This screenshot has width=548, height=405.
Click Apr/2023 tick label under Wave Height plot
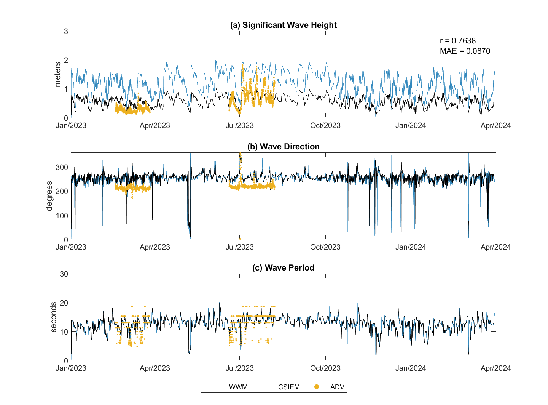(x=155, y=126)
